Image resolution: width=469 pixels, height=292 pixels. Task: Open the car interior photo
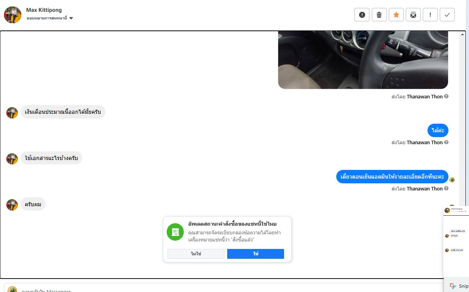[x=363, y=60]
